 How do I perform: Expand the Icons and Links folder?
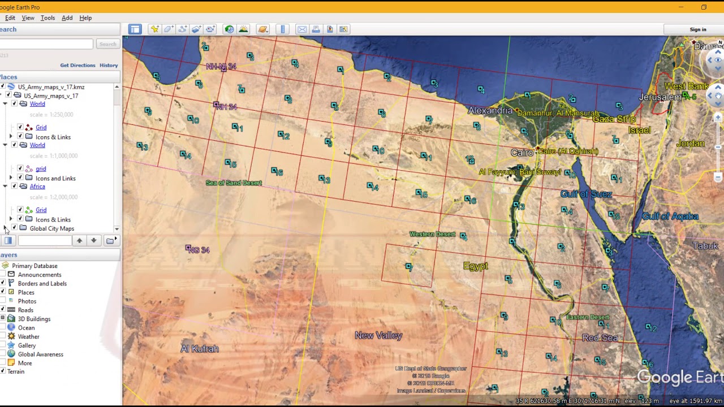11,178
